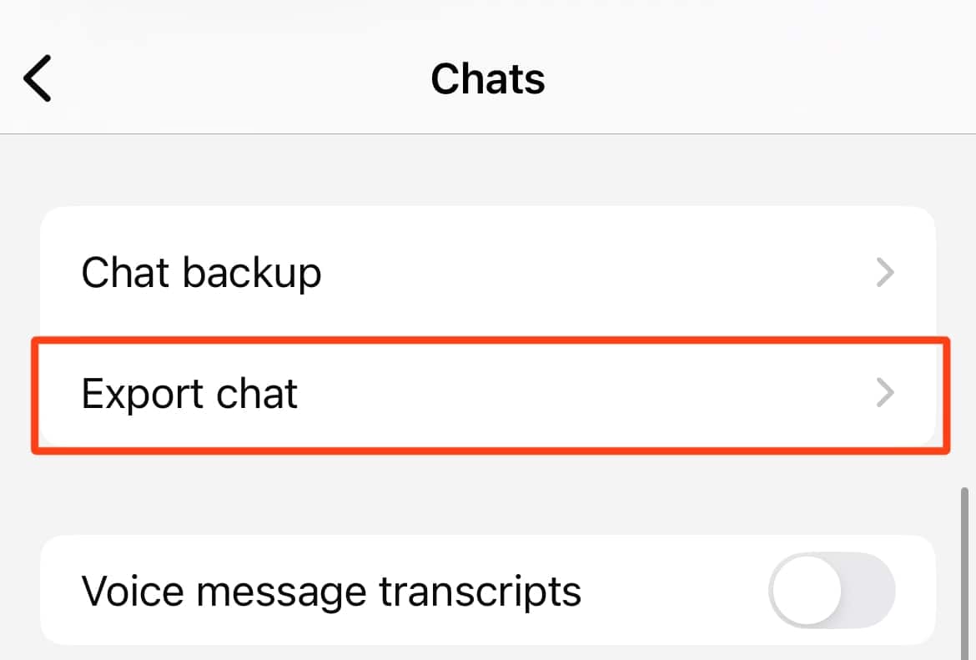Tap the Voice message transcripts label
Image resolution: width=976 pixels, height=660 pixels.
331,592
